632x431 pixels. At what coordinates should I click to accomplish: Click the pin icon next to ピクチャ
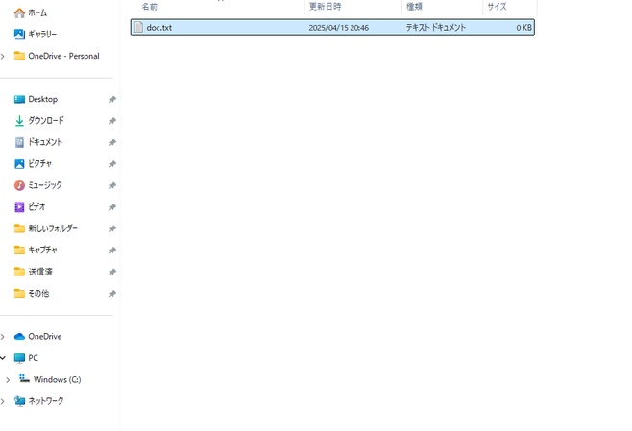[112, 164]
